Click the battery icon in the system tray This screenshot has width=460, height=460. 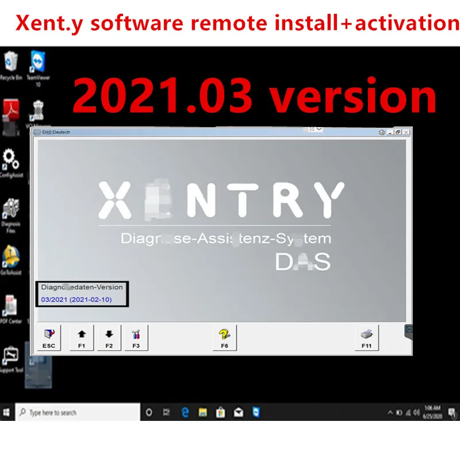(x=399, y=413)
